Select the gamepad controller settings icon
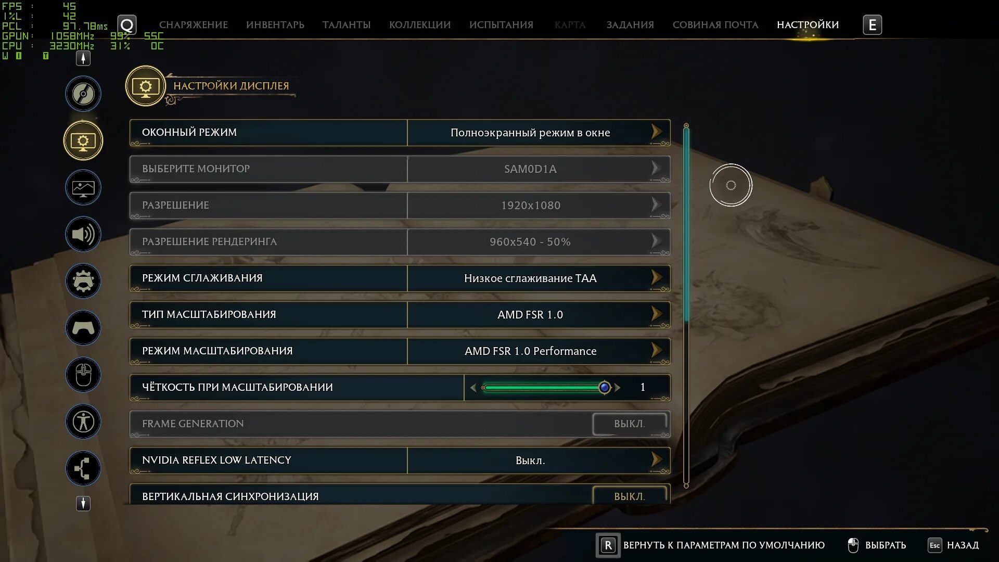The width and height of the screenshot is (999, 562). [x=83, y=328]
